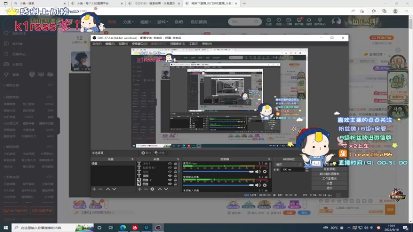The width and height of the screenshot is (413, 232).
Task: Pop out the 来源 dock panel
Action: click(178, 159)
